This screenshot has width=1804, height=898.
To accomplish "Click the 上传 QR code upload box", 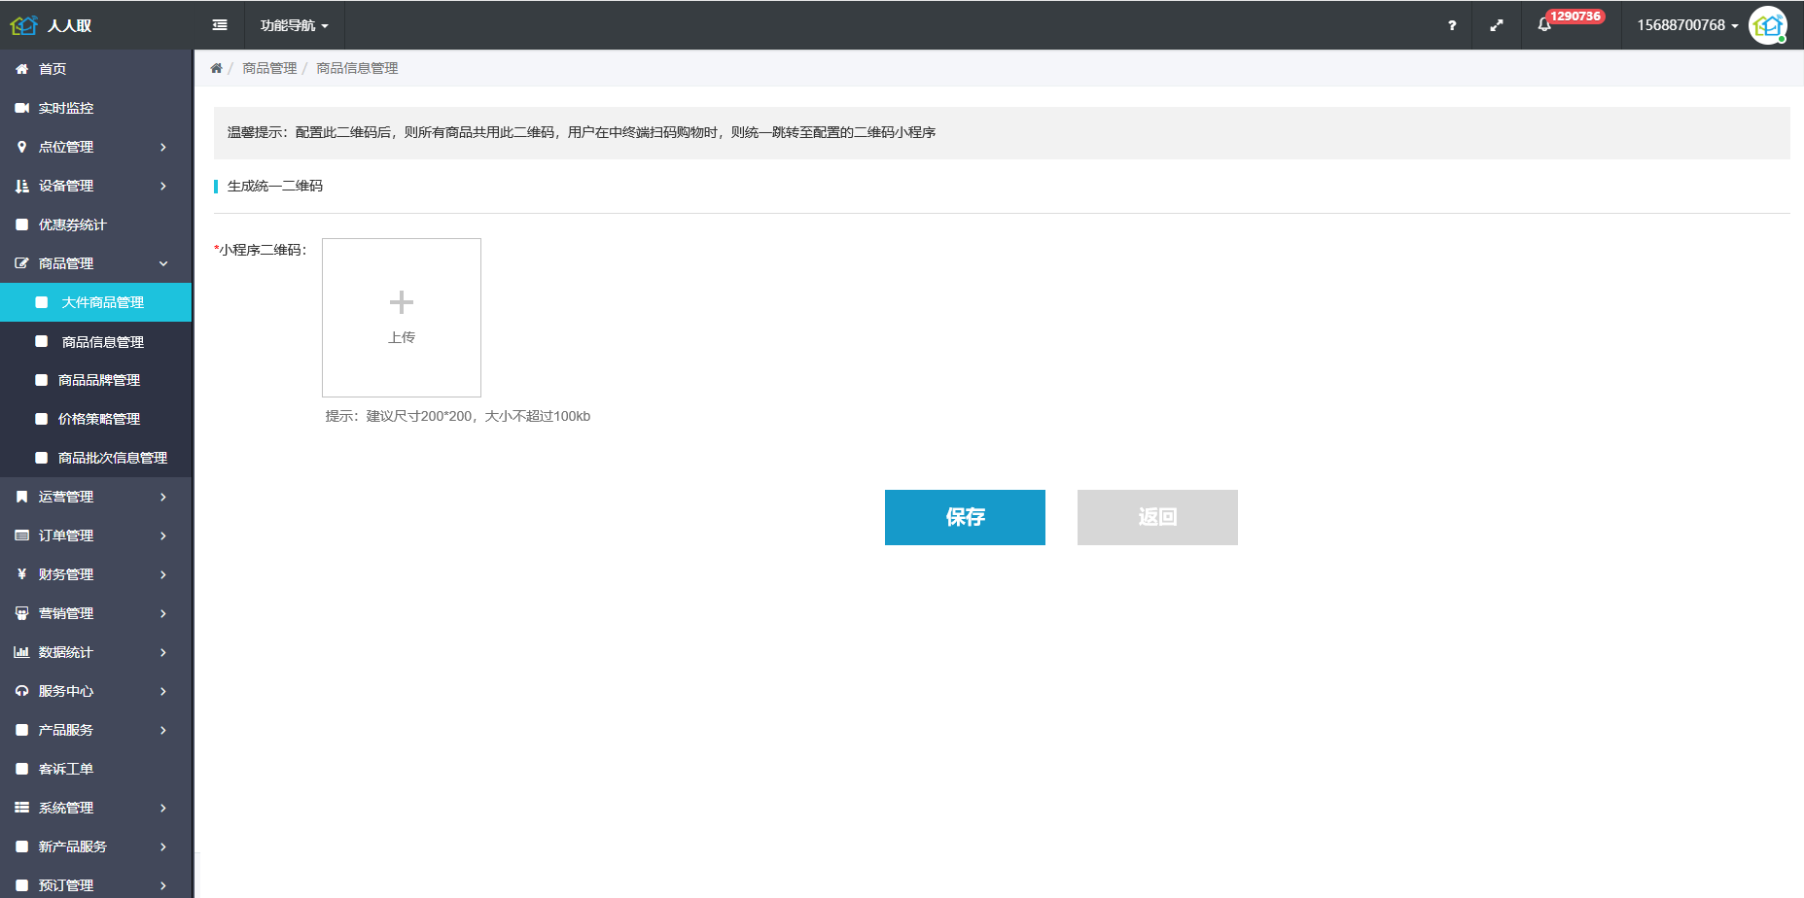I will 402,318.
